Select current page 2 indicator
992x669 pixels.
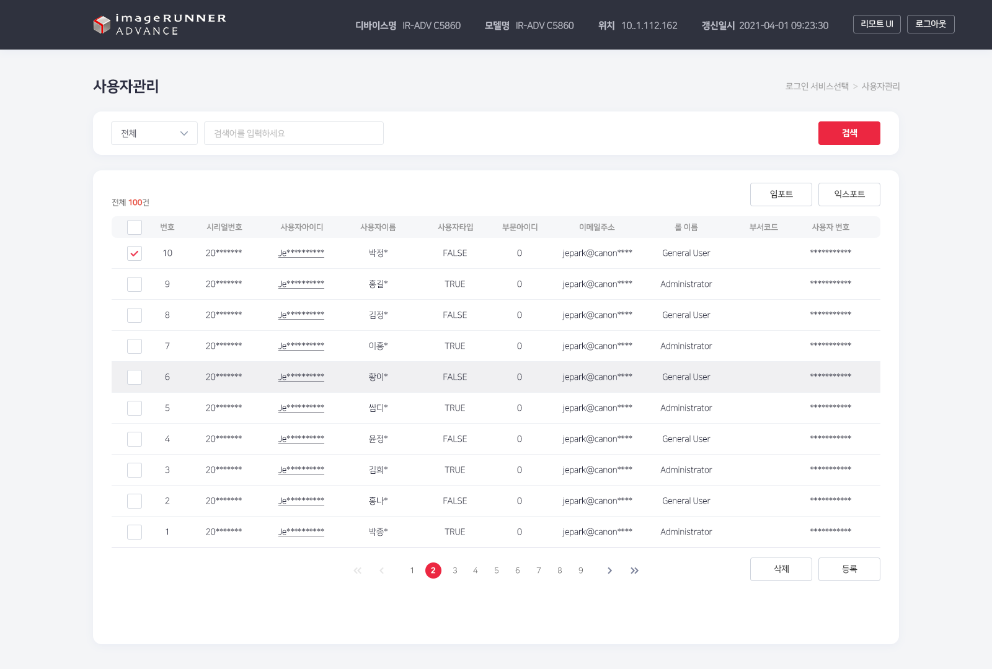(433, 571)
